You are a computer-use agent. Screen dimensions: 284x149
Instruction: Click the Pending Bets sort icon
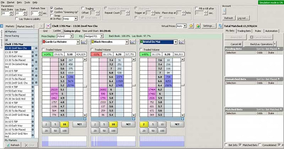click(279, 49)
